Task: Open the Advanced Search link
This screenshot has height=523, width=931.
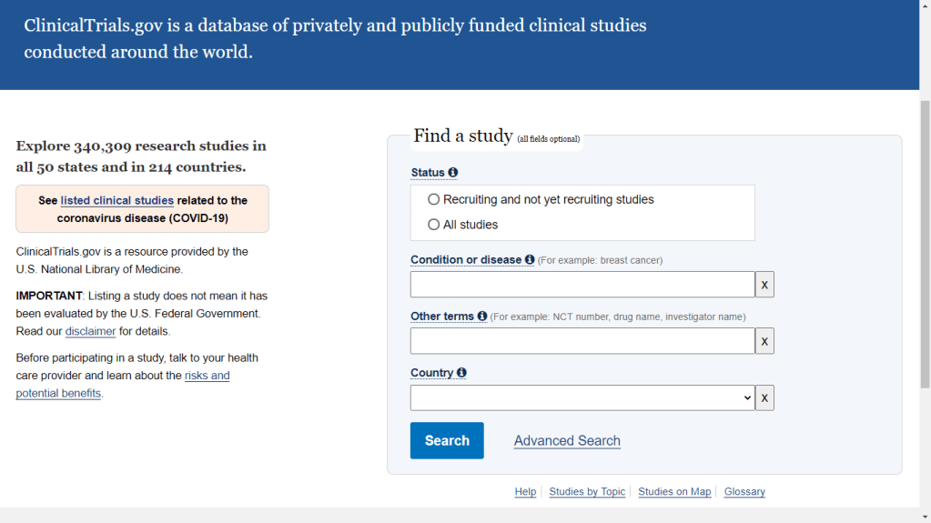Action: (x=567, y=441)
